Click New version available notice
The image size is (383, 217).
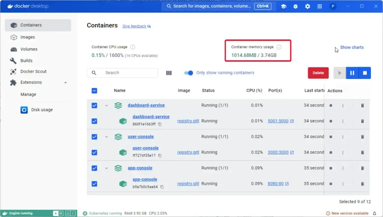(x=347, y=213)
